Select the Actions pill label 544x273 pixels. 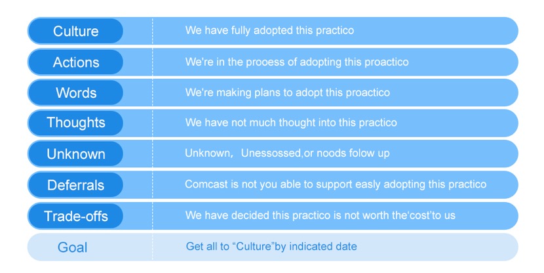pos(75,62)
